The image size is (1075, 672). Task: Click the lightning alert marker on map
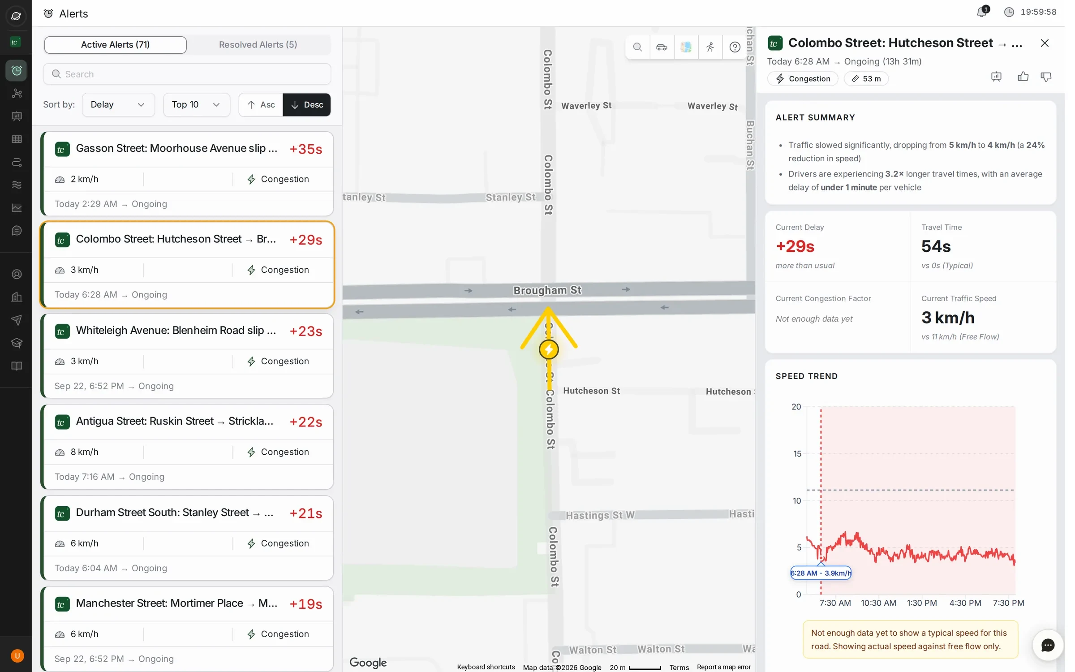pos(549,349)
